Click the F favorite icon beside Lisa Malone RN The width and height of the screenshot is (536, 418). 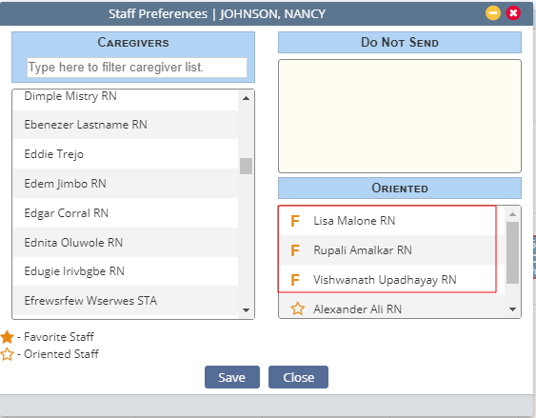(x=295, y=221)
